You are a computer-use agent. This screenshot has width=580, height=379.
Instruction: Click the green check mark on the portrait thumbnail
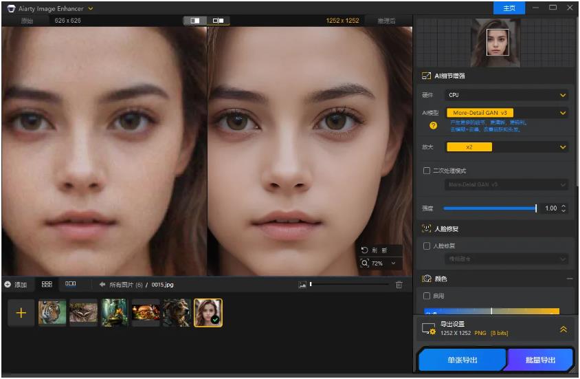(x=216, y=319)
